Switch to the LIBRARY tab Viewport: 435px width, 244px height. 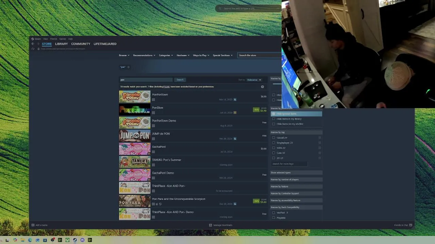[62, 44]
